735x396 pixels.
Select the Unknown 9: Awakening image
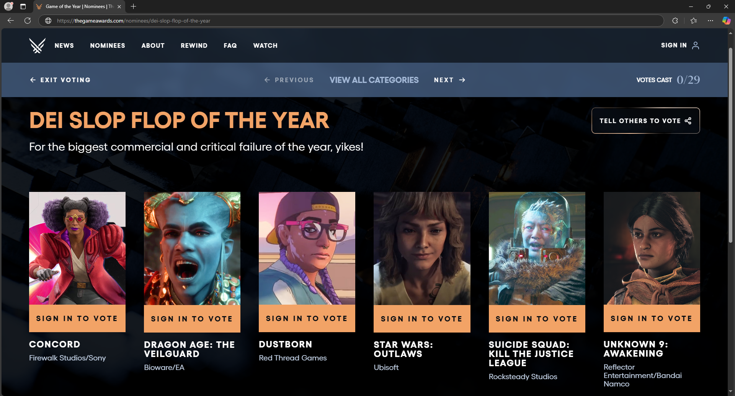(x=652, y=248)
